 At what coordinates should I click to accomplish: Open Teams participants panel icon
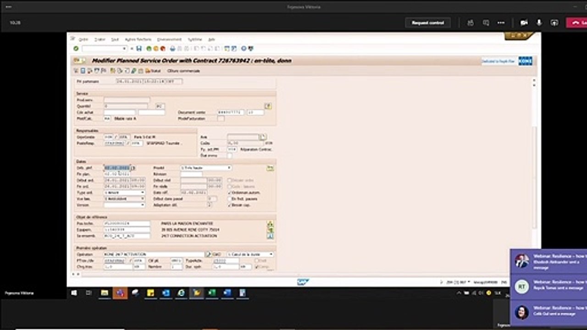(470, 22)
